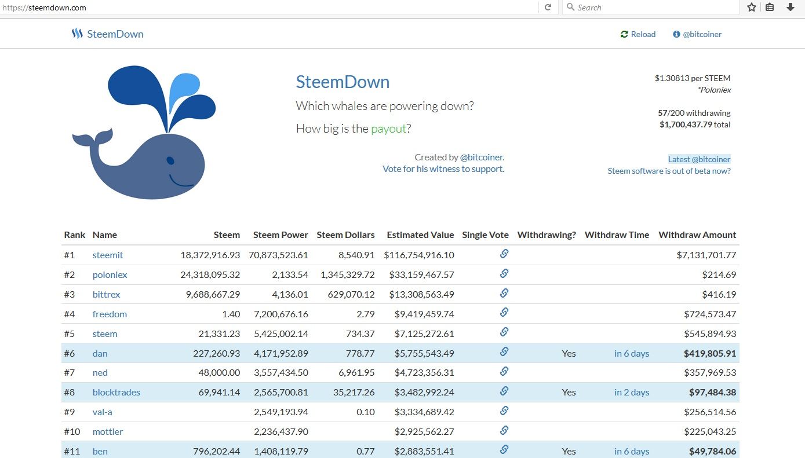Click the $1,700,437.79 total text

pos(695,124)
